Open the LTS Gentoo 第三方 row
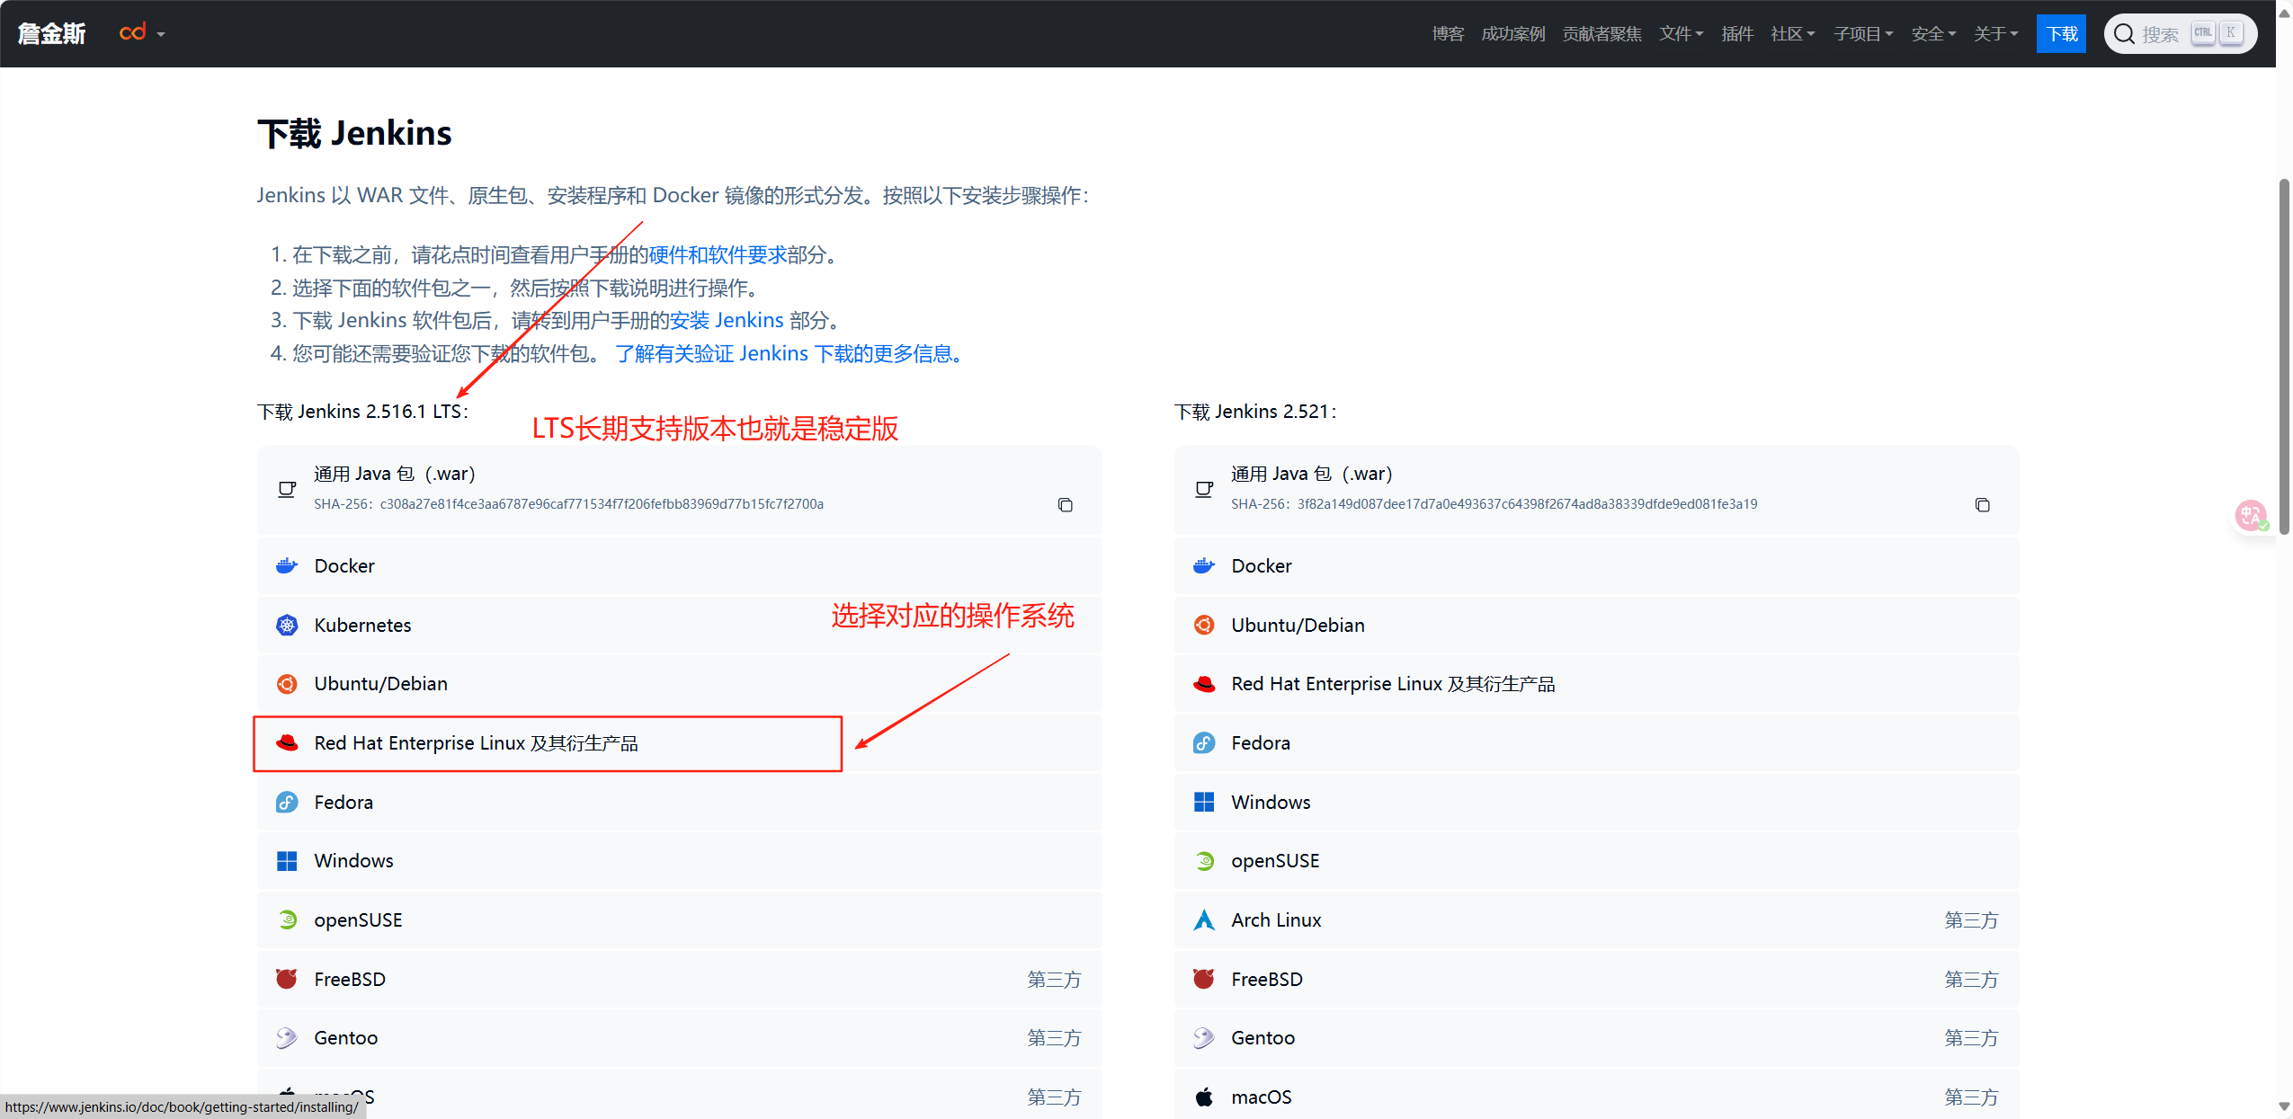 [679, 1038]
